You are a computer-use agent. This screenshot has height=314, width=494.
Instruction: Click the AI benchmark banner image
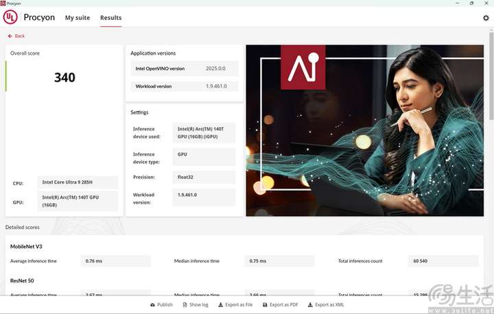coord(365,130)
